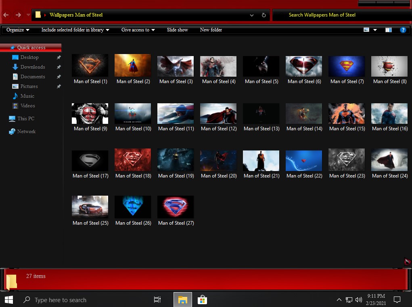This screenshot has height=307, width=412.
Task: Click the folder icon in the address bar
Action: 38,15
